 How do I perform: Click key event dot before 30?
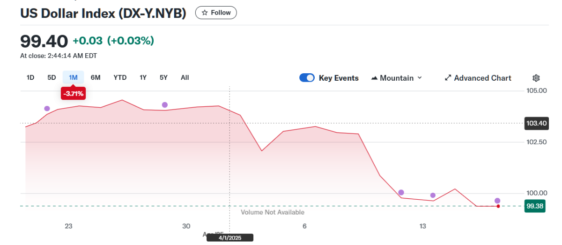(165, 105)
